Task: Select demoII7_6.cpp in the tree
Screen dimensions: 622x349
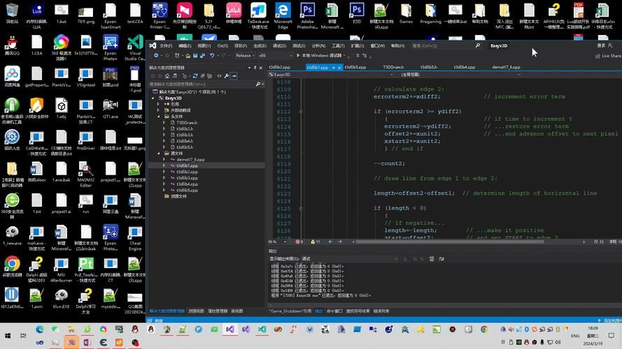Action: (190, 159)
